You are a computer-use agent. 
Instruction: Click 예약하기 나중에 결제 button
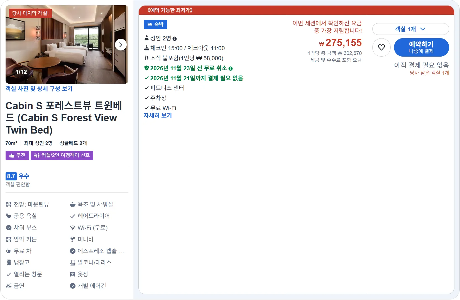[x=421, y=47]
